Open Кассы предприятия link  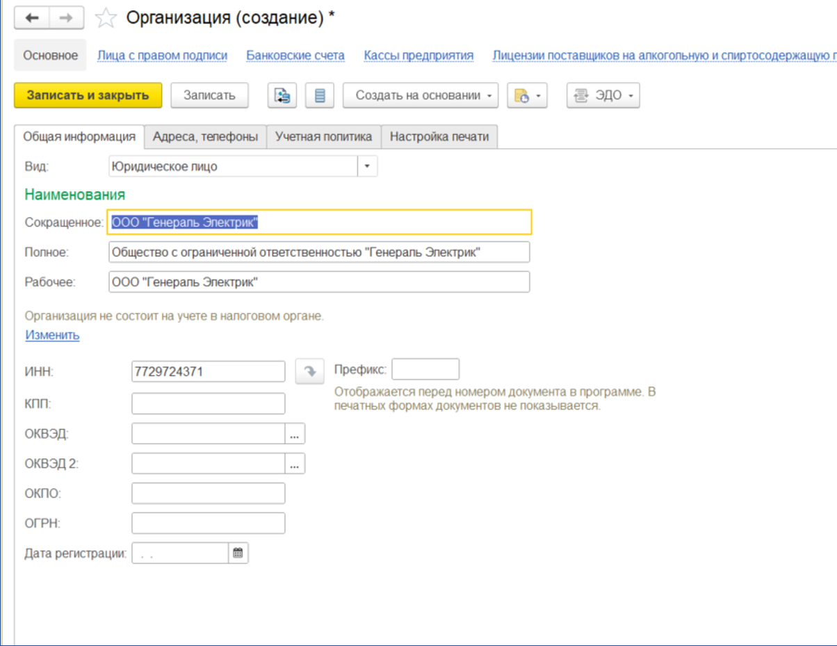tap(418, 56)
